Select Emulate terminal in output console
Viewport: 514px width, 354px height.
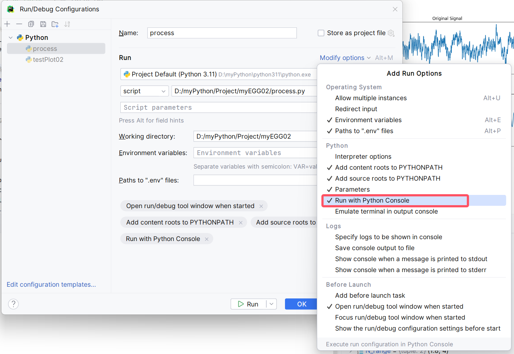[414, 211]
